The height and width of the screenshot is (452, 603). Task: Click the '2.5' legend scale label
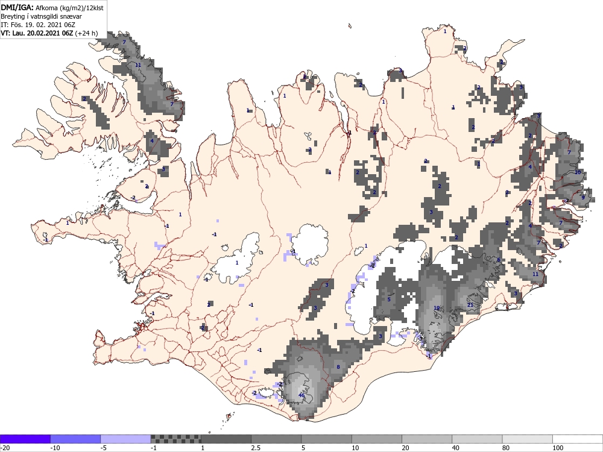click(x=256, y=448)
